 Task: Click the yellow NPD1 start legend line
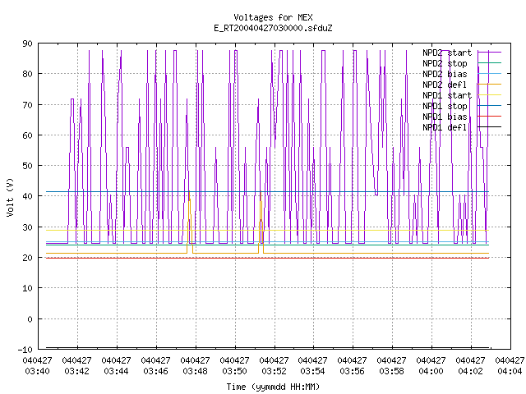(x=490, y=95)
